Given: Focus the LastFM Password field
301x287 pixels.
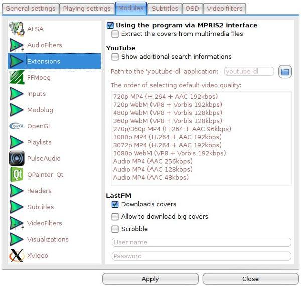Looking at the screenshot, I should (201, 256).
